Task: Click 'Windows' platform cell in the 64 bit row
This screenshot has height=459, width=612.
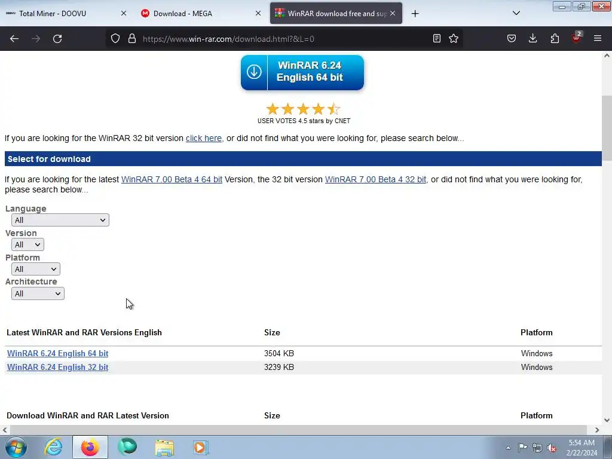Action: pyautogui.click(x=537, y=353)
